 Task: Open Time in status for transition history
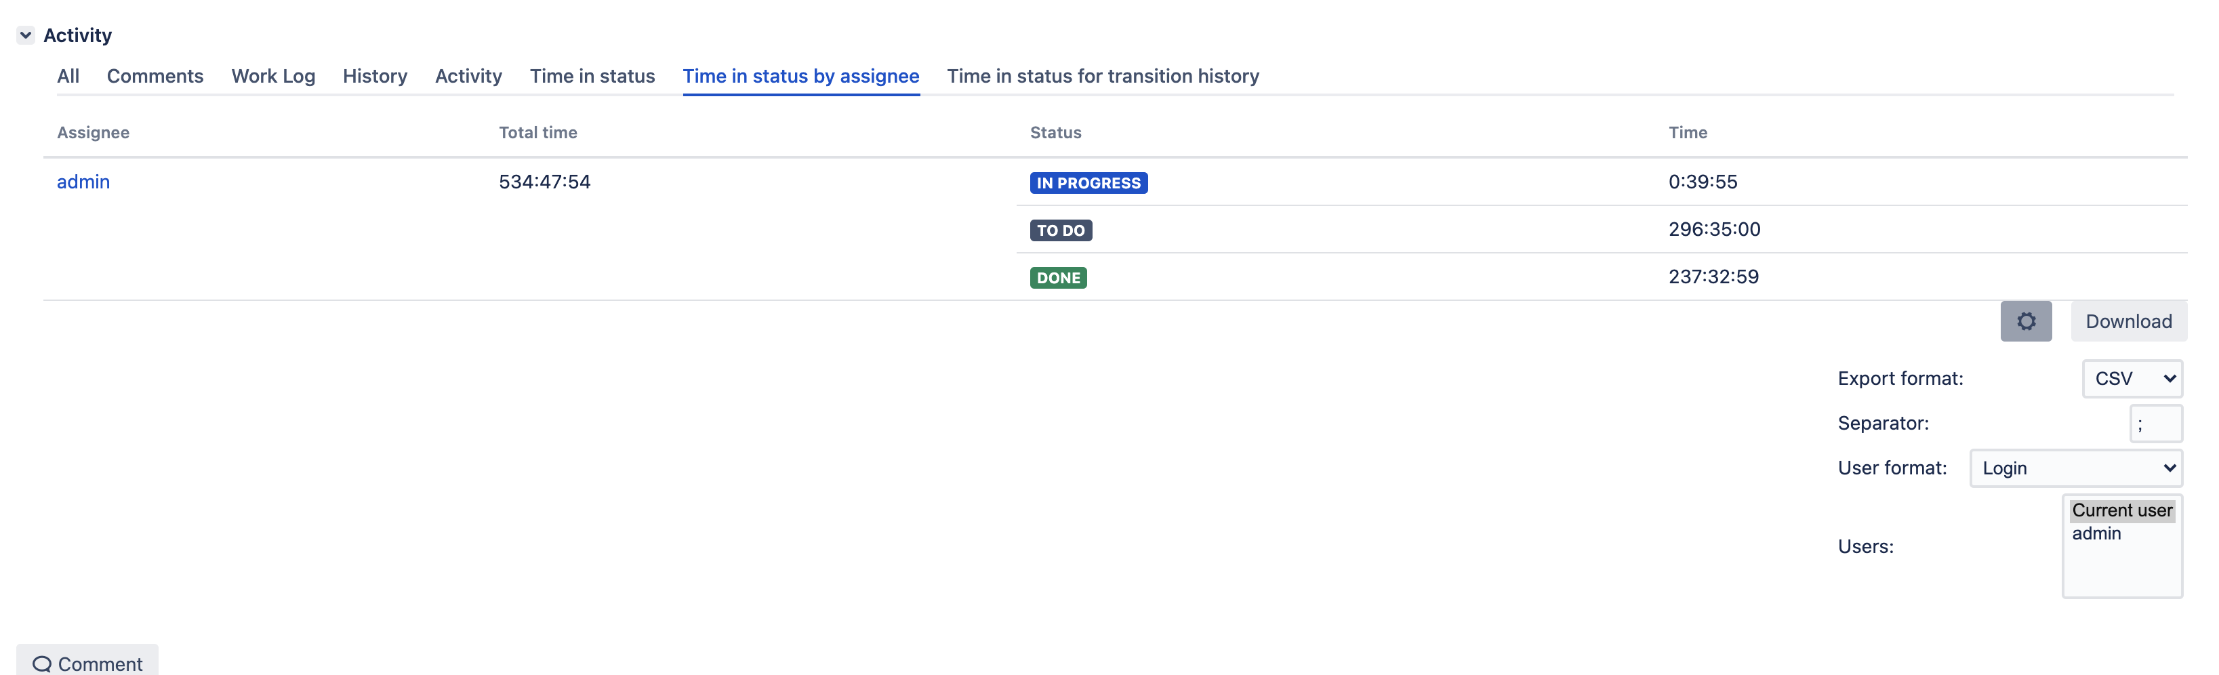pos(1103,76)
